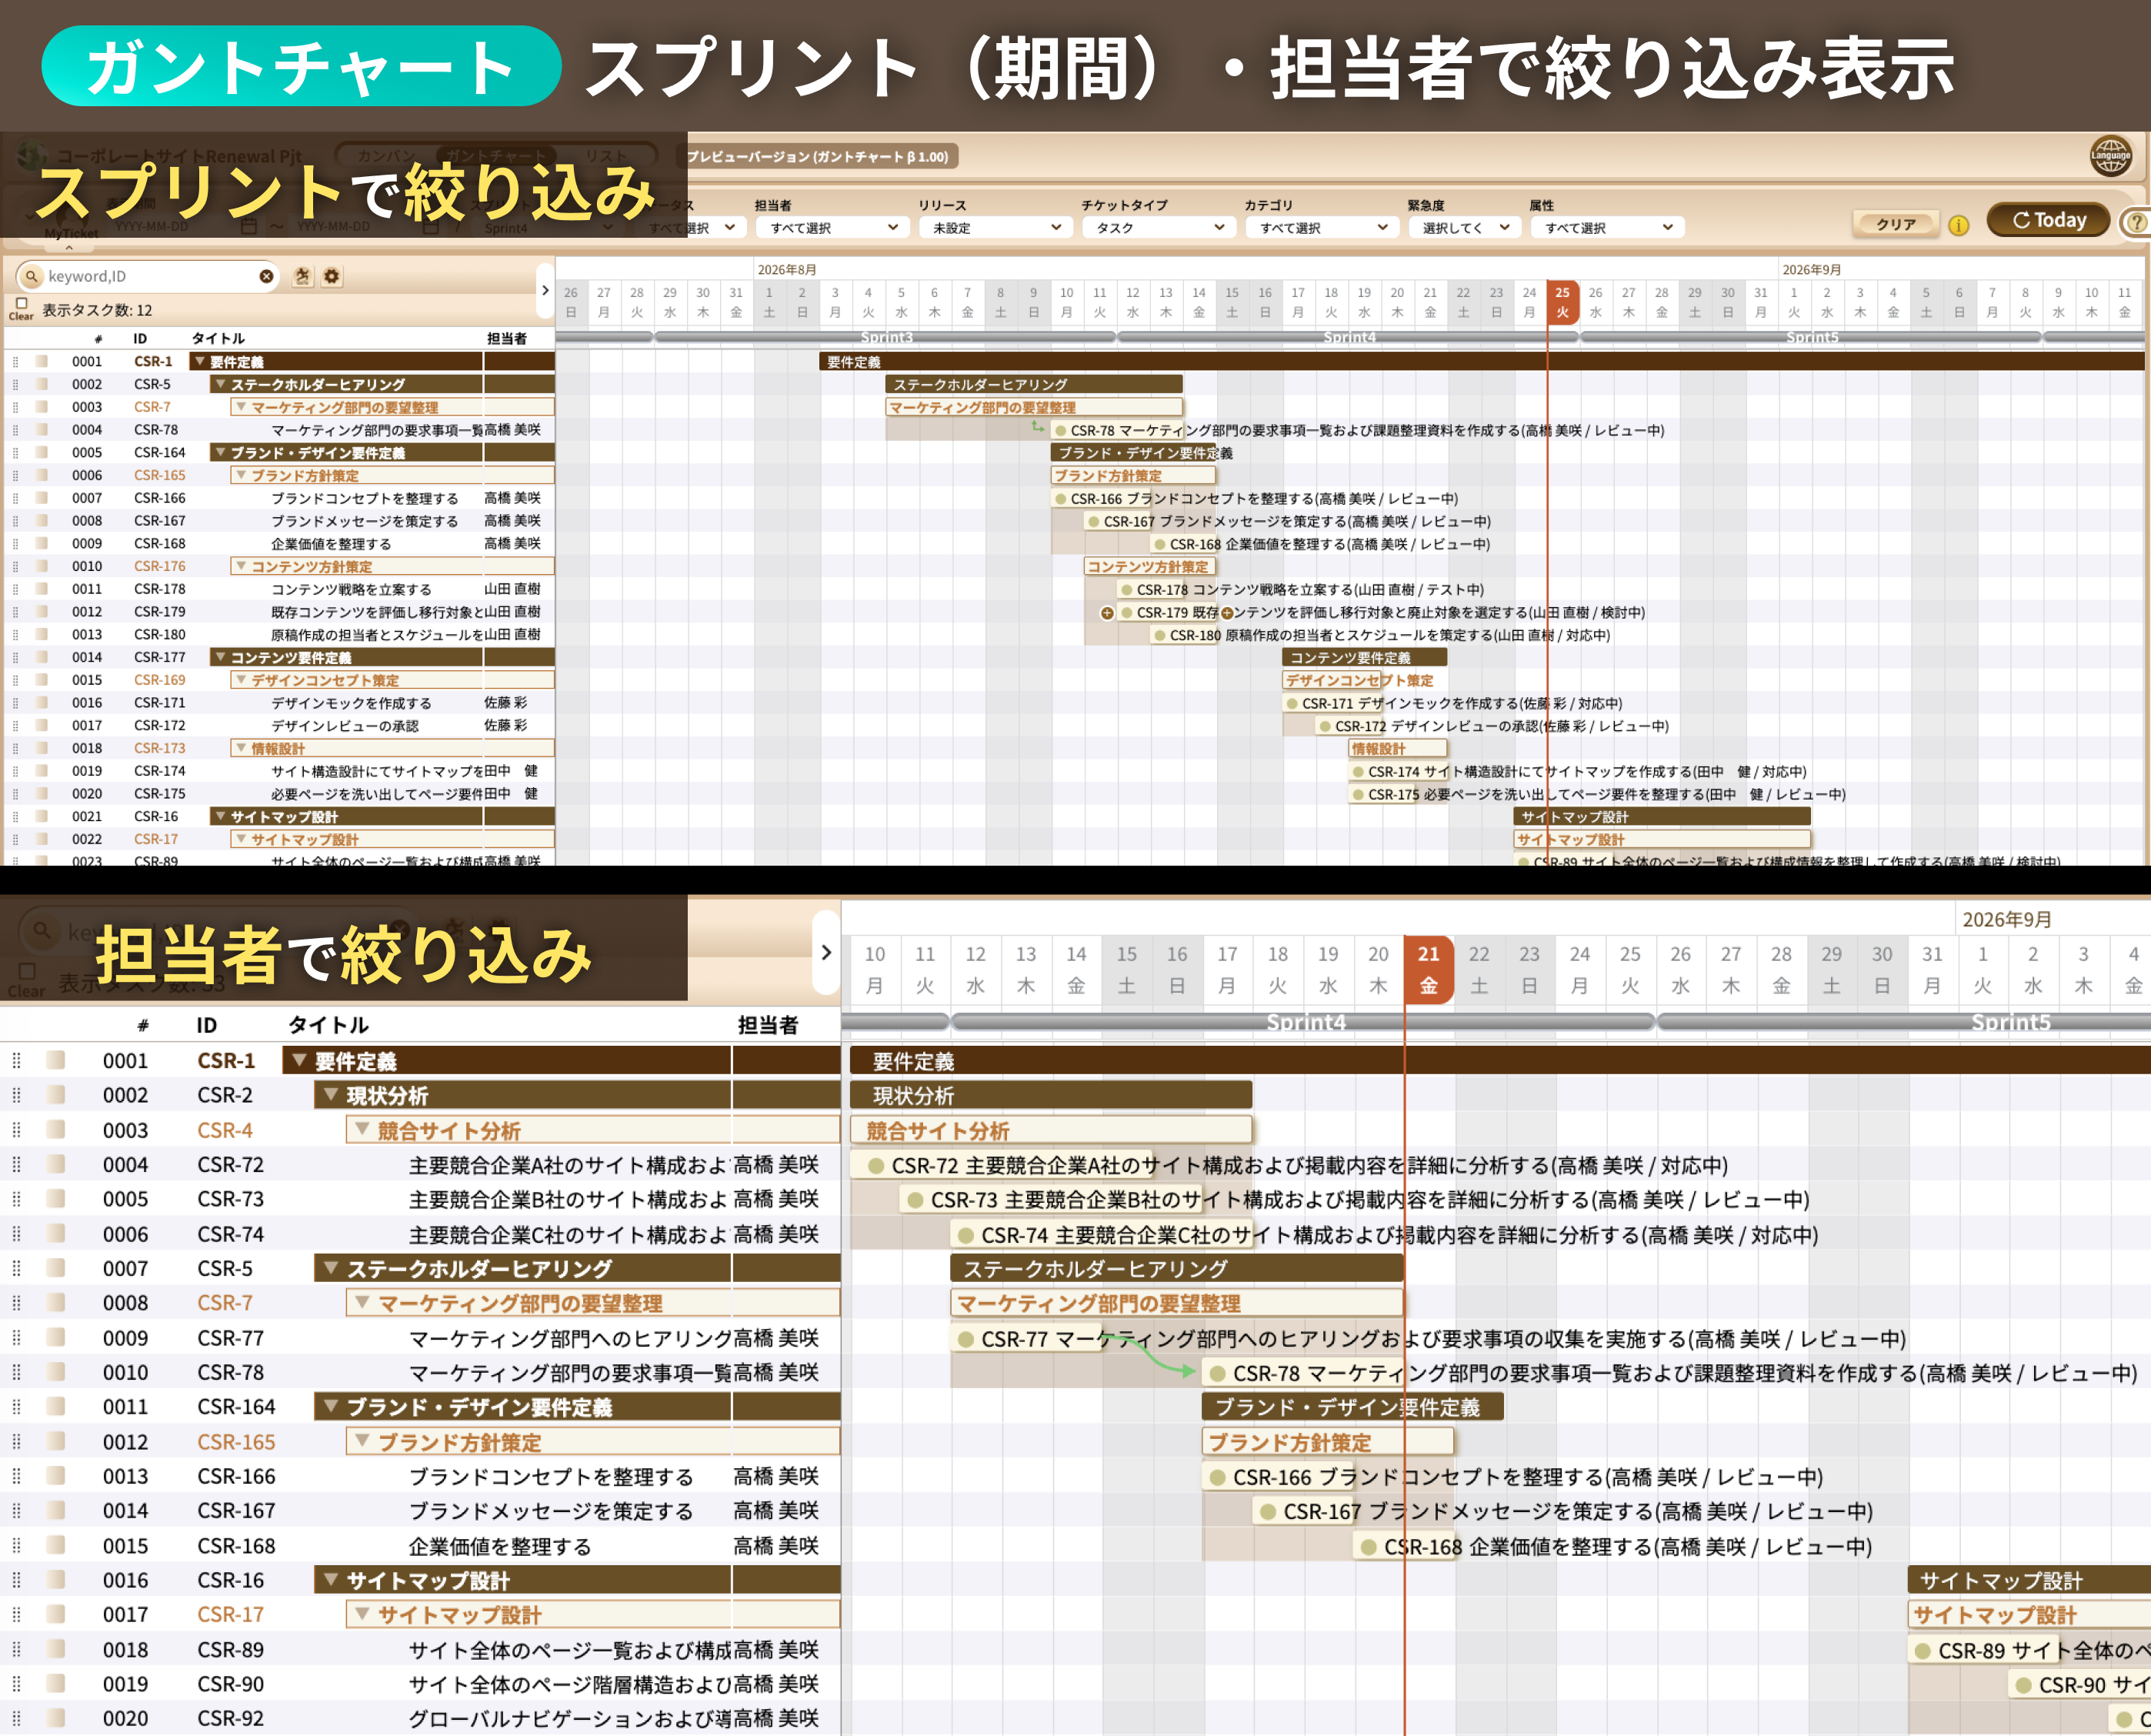Click the プレビューバージョン beta badge
Viewport: 2151px width, 1736px height.
tap(818, 157)
